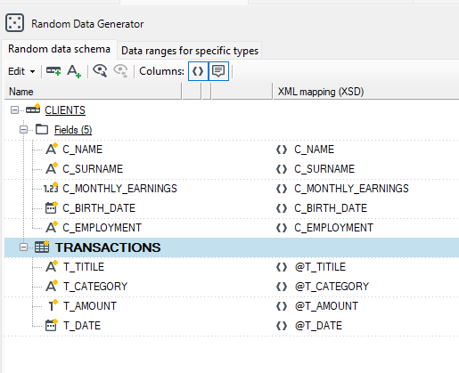Click the CLIENTS table icon
The height and width of the screenshot is (373, 459).
tap(33, 109)
